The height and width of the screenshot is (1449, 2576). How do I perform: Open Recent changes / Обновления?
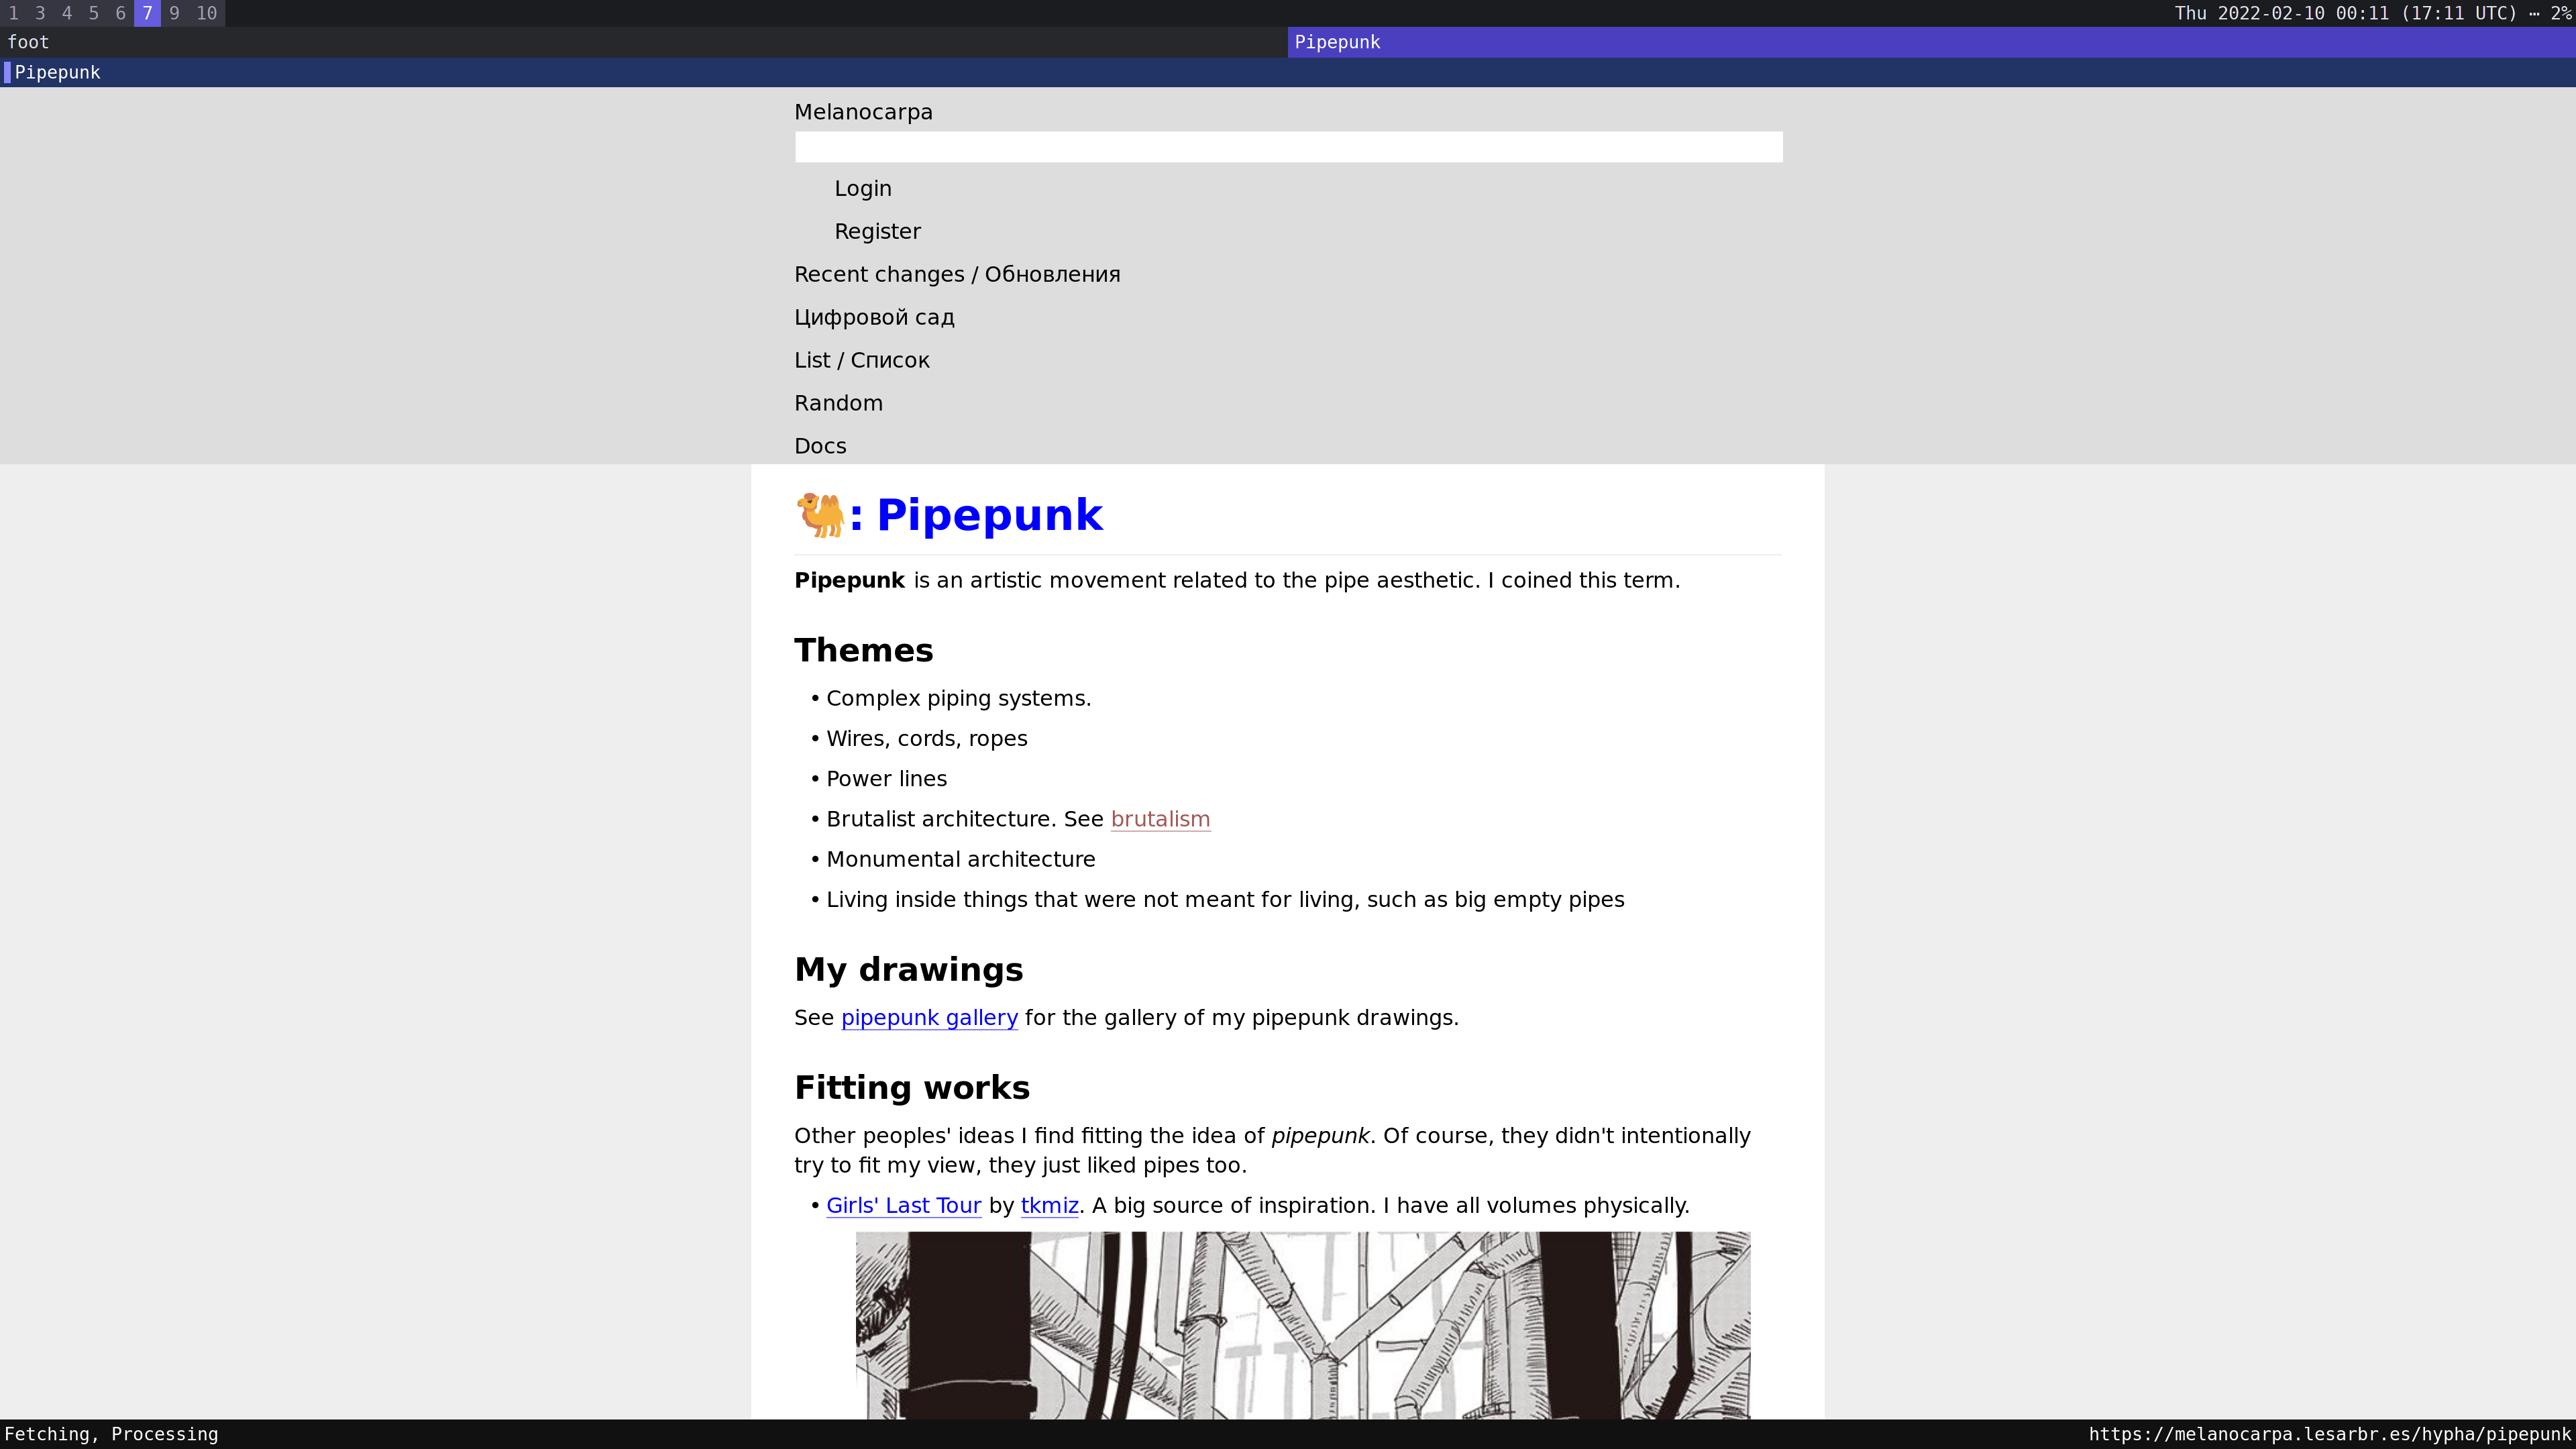click(x=957, y=275)
